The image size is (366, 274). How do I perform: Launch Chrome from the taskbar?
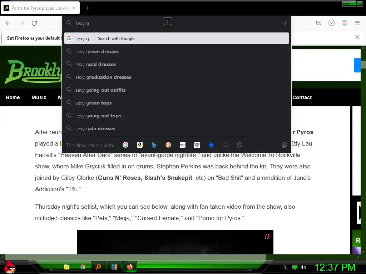point(83,267)
